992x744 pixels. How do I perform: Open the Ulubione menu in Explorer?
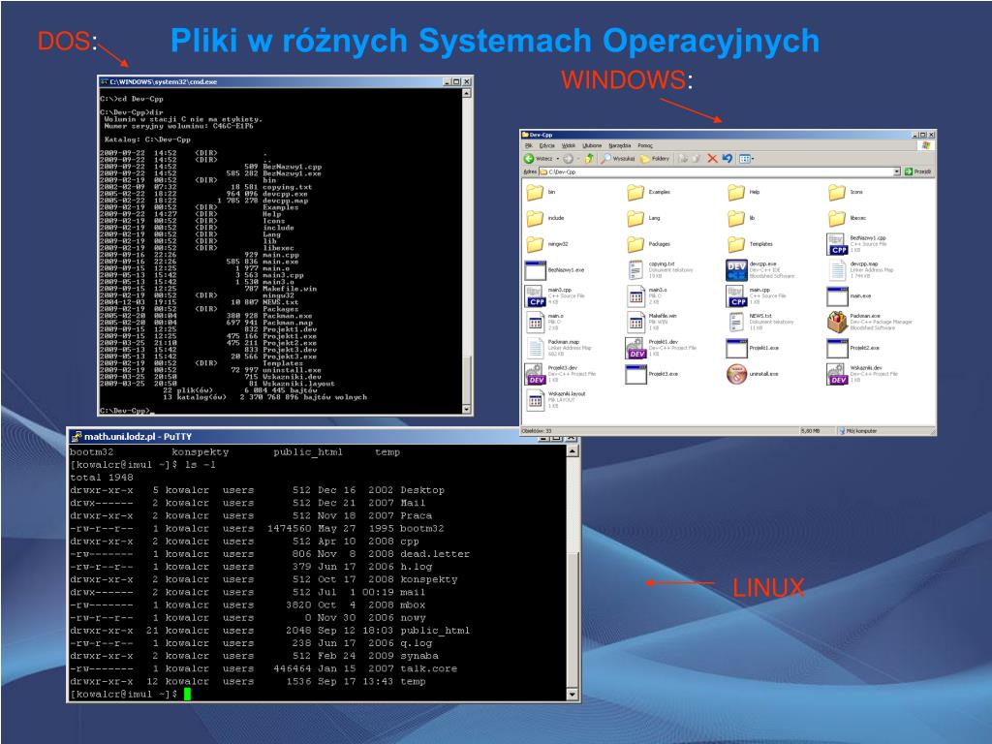tap(592, 145)
